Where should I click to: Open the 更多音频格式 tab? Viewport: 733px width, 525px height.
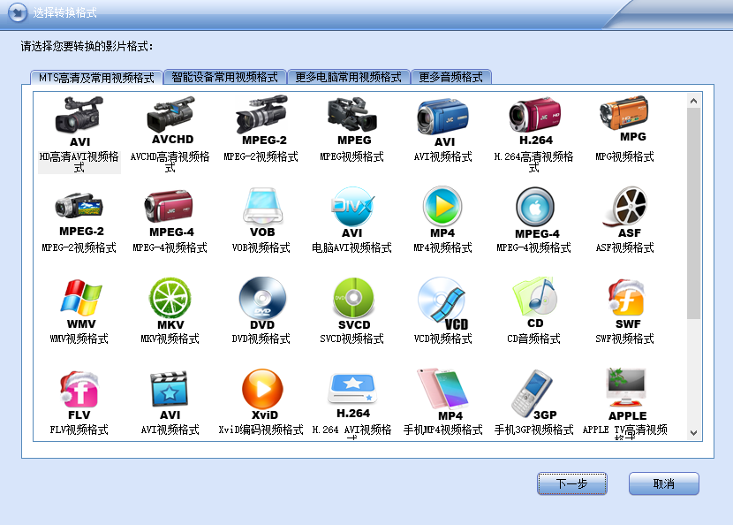450,77
